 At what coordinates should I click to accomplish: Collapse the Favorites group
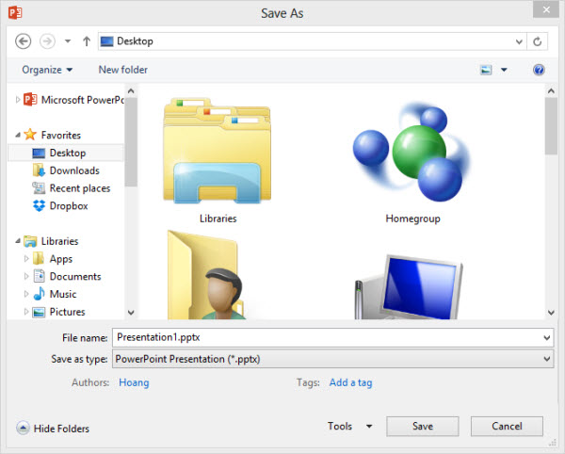click(16, 135)
